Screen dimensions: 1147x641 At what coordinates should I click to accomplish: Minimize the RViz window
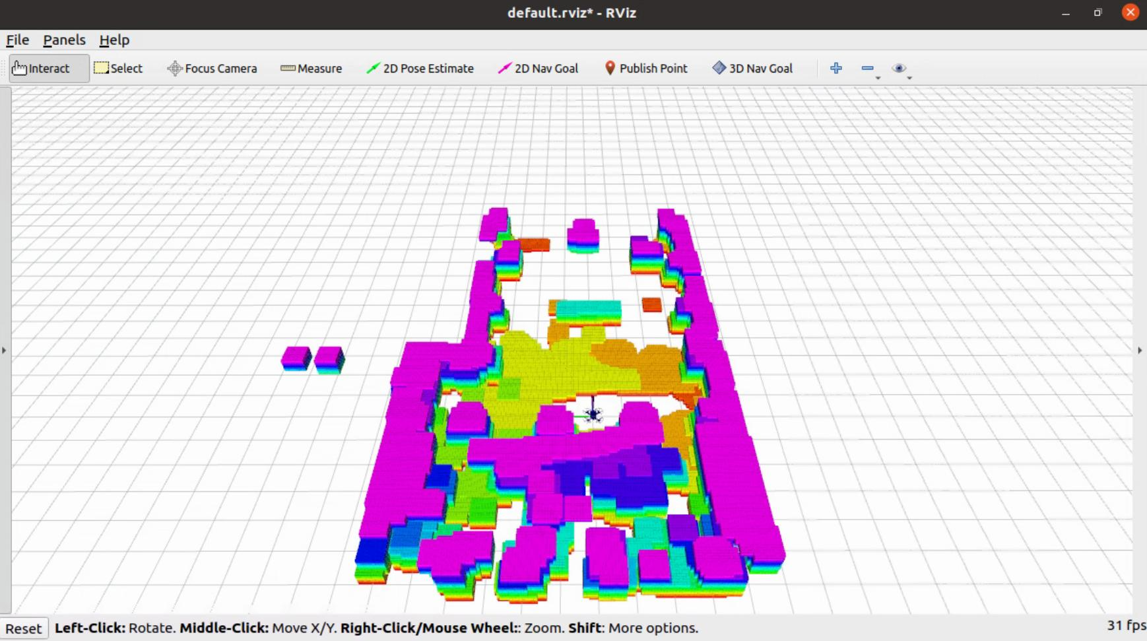point(1065,13)
